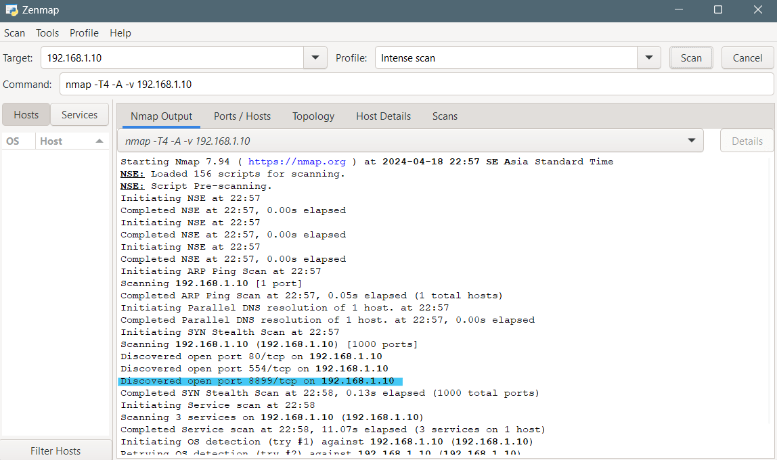Click the Details button

pos(747,141)
